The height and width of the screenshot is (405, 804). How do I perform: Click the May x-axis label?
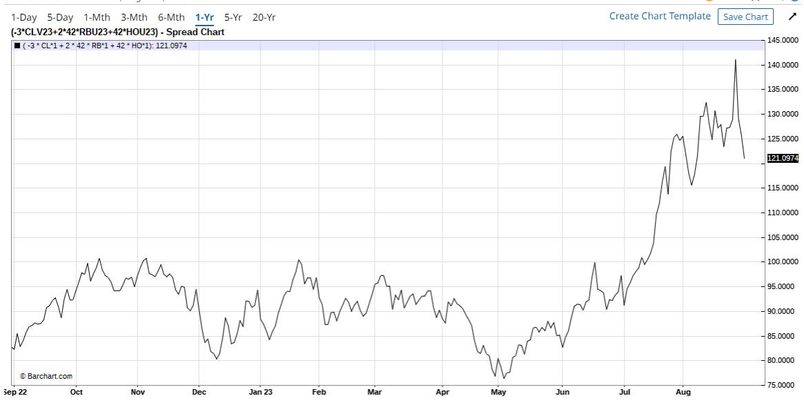coord(498,392)
